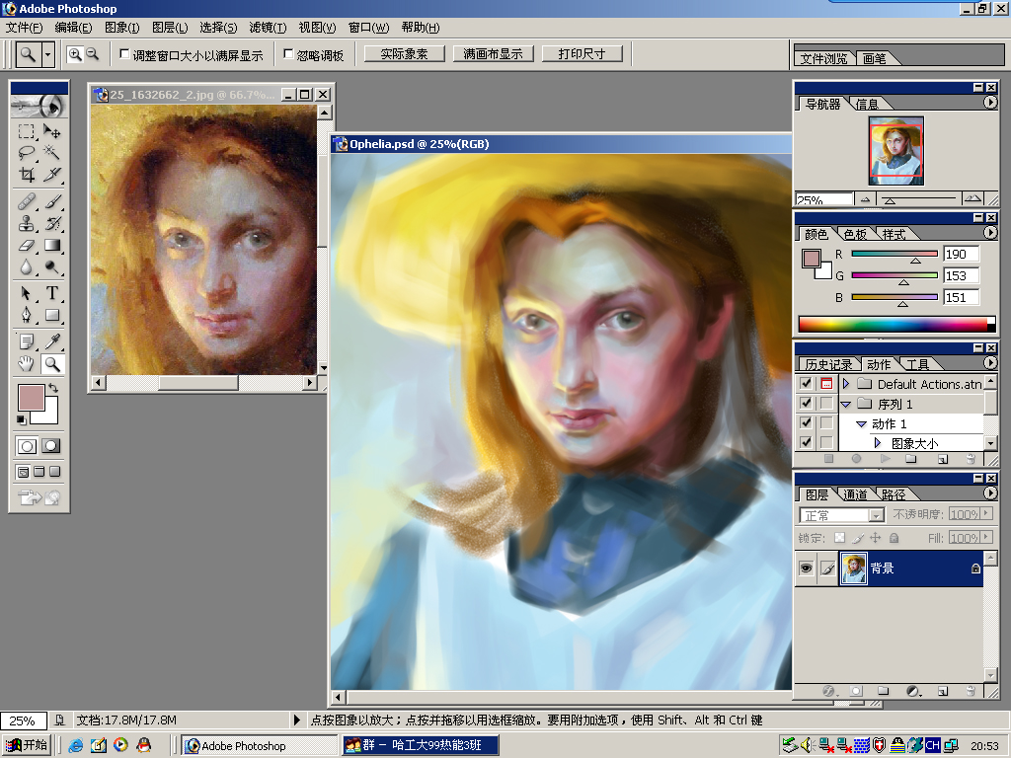This screenshot has width=1011, height=758.
Task: Select the Pen tool
Action: point(27,315)
